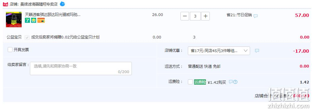Click the green shield guarantee badge
Image resolution: width=312 pixels, height=111 pixels.
coord(33,20)
